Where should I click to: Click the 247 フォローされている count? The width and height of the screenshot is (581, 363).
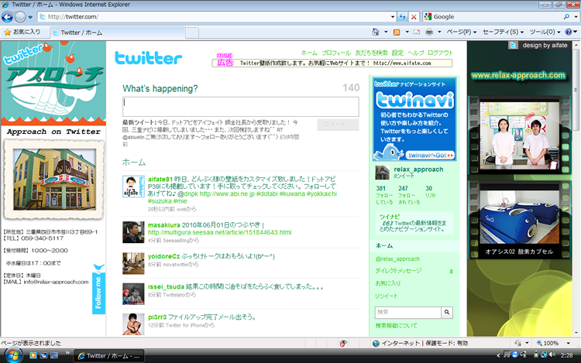(409, 195)
